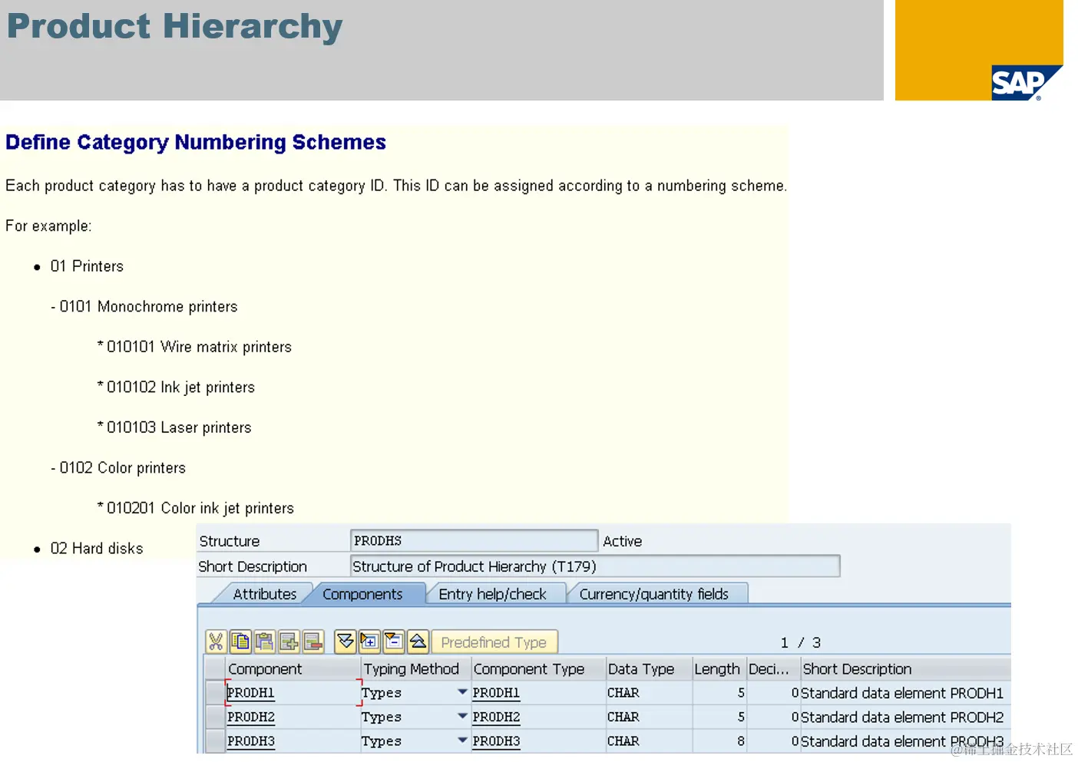Screen dimensions: 1078x762
Task: Click the PRODH2 component name cell
Action: [x=293, y=717]
